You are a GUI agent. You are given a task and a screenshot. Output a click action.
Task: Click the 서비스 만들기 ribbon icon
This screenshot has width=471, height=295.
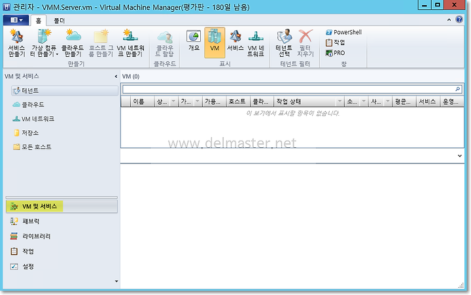(x=16, y=37)
